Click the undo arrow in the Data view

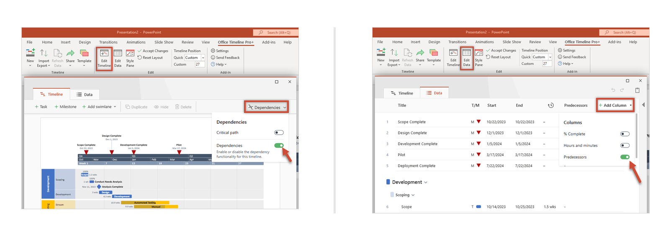(x=613, y=90)
